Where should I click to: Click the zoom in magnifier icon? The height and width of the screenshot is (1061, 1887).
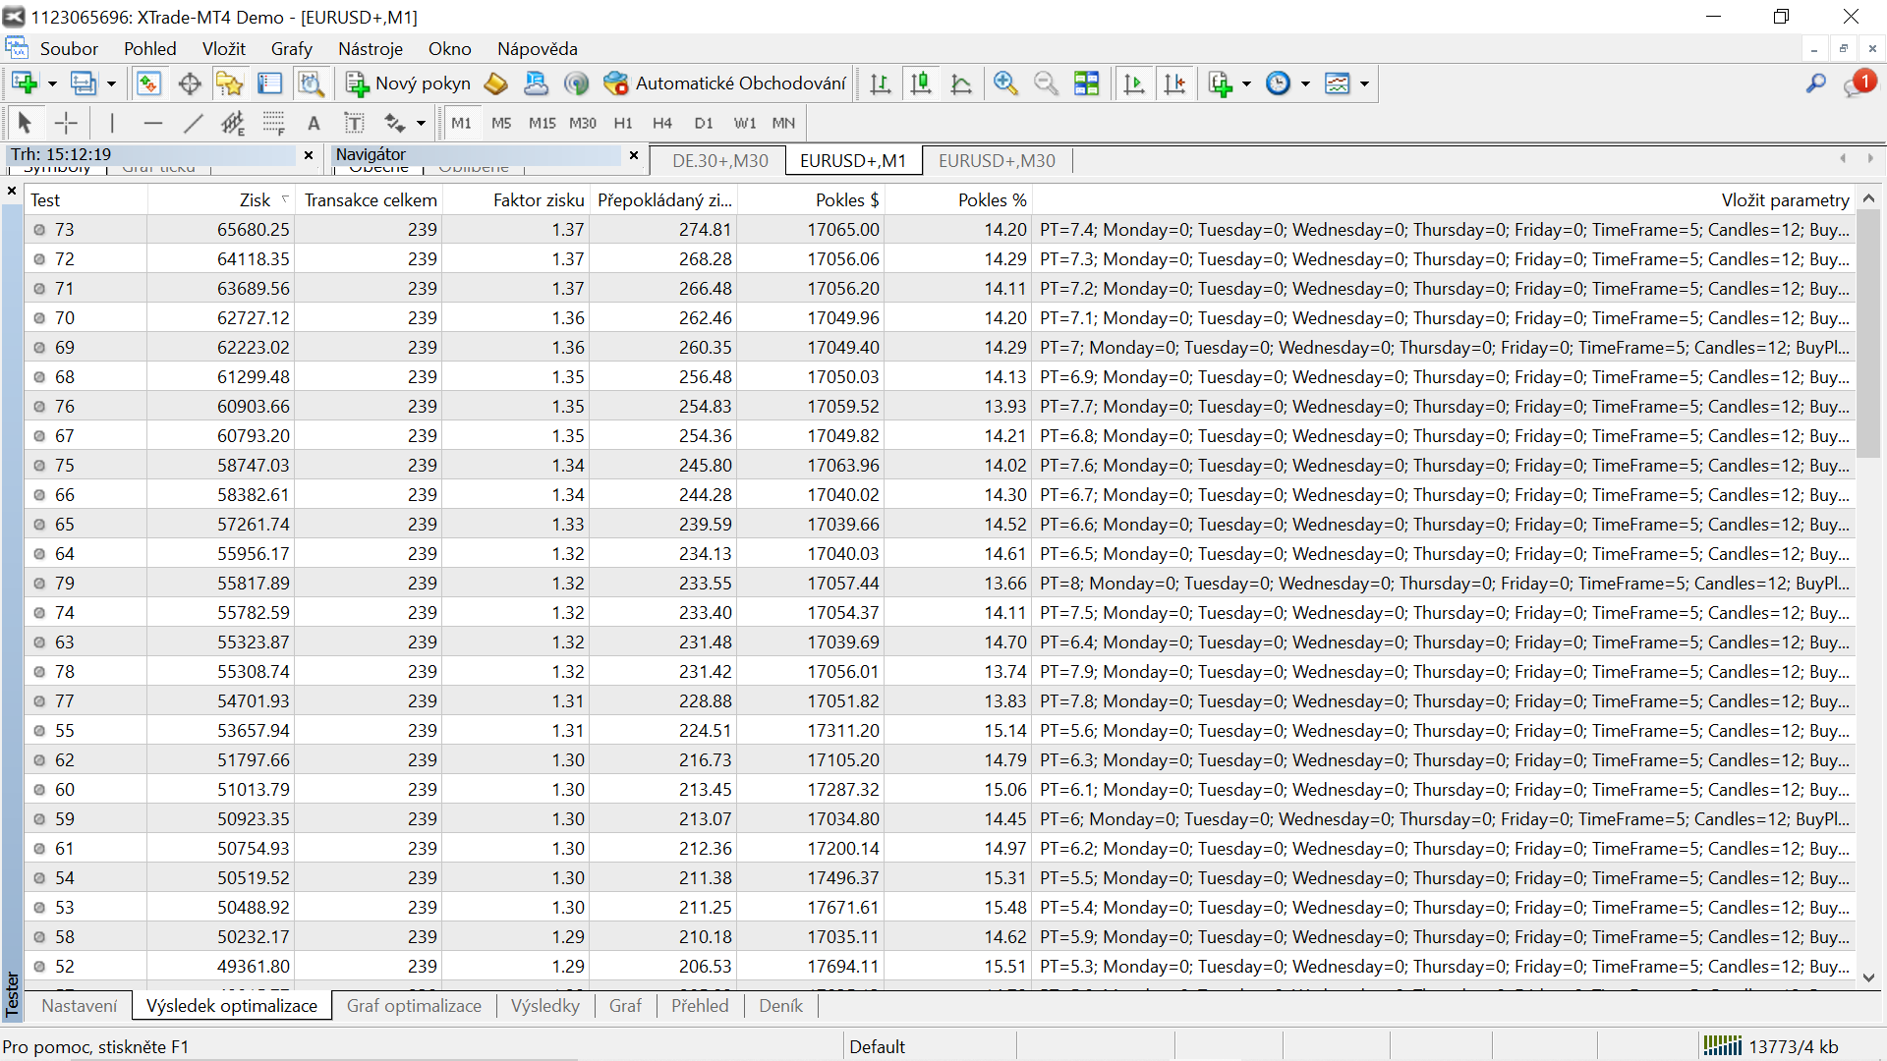tap(1004, 84)
